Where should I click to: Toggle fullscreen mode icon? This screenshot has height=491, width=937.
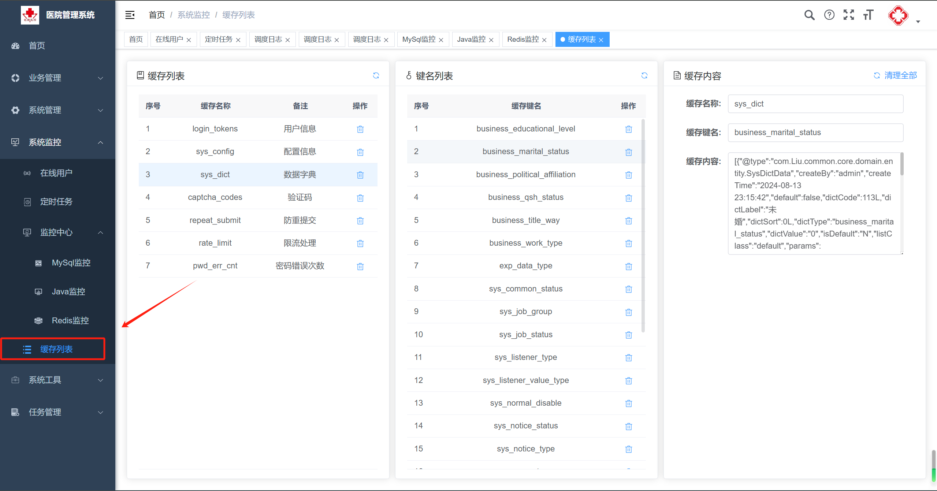pyautogui.click(x=848, y=15)
